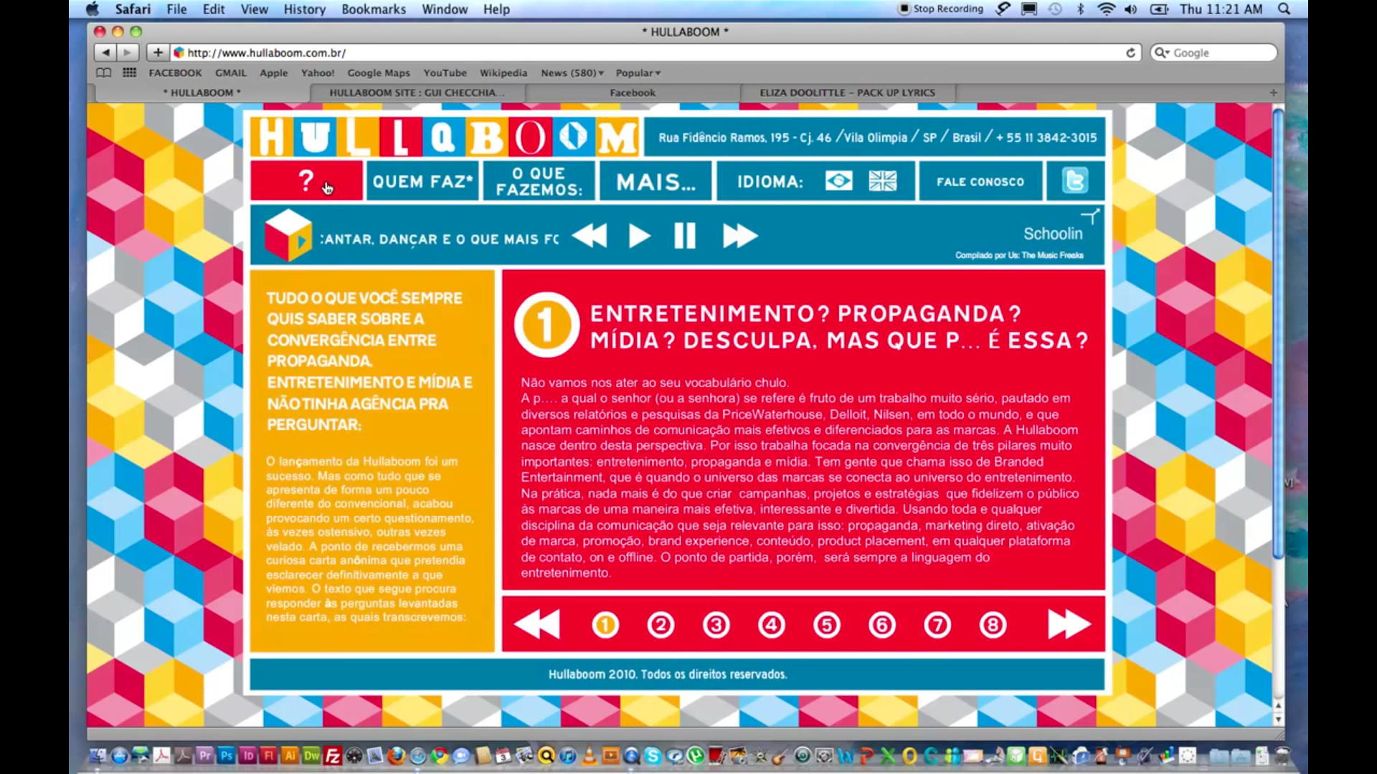
Task: Jump to question number 8
Action: click(x=993, y=625)
